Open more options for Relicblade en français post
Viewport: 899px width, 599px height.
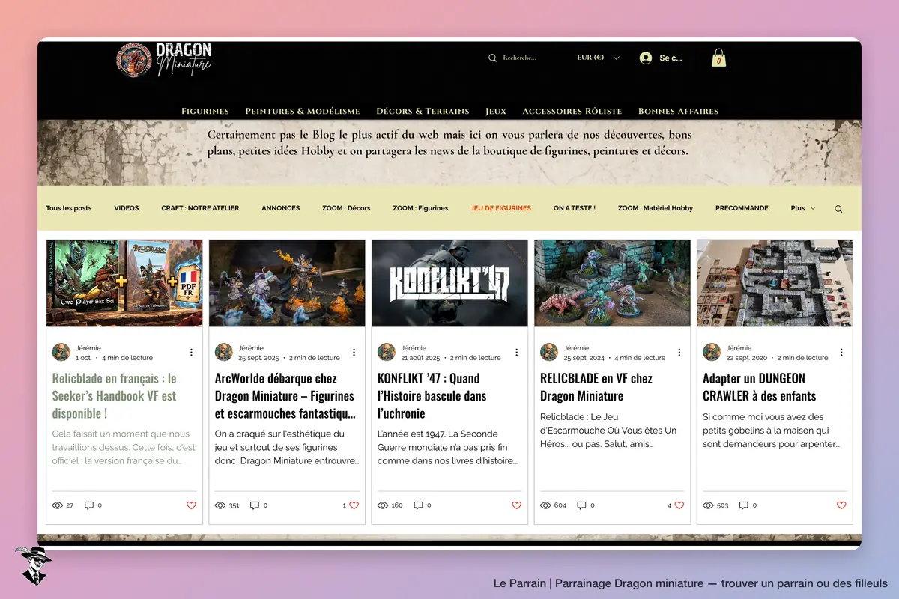191,353
